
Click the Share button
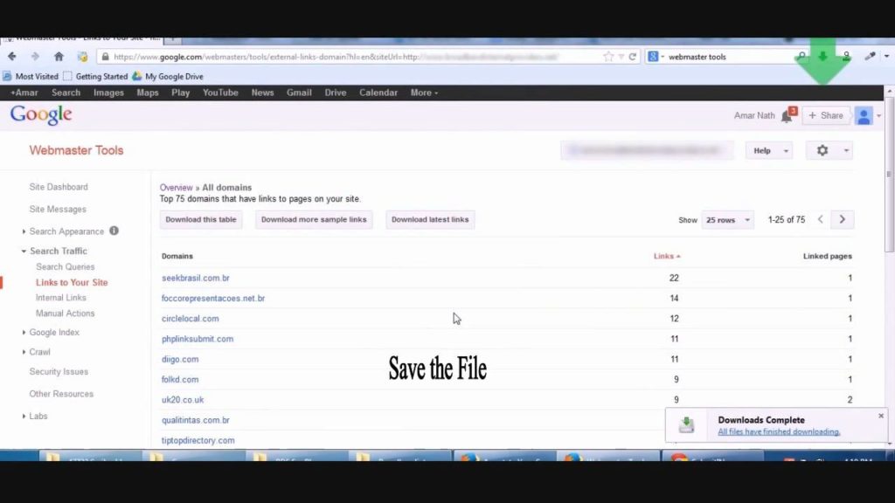826,116
